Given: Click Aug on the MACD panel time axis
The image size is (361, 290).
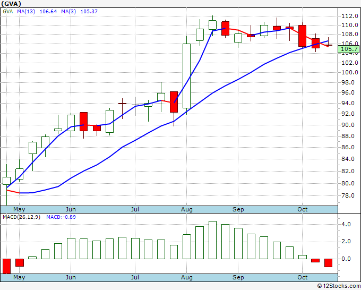Looking at the screenshot, I should pyautogui.click(x=187, y=277).
